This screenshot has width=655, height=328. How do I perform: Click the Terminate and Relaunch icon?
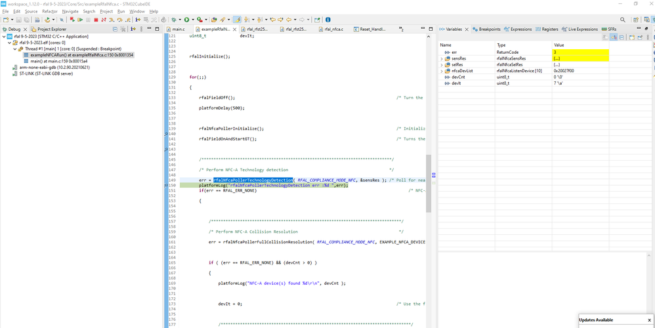[x=72, y=20]
